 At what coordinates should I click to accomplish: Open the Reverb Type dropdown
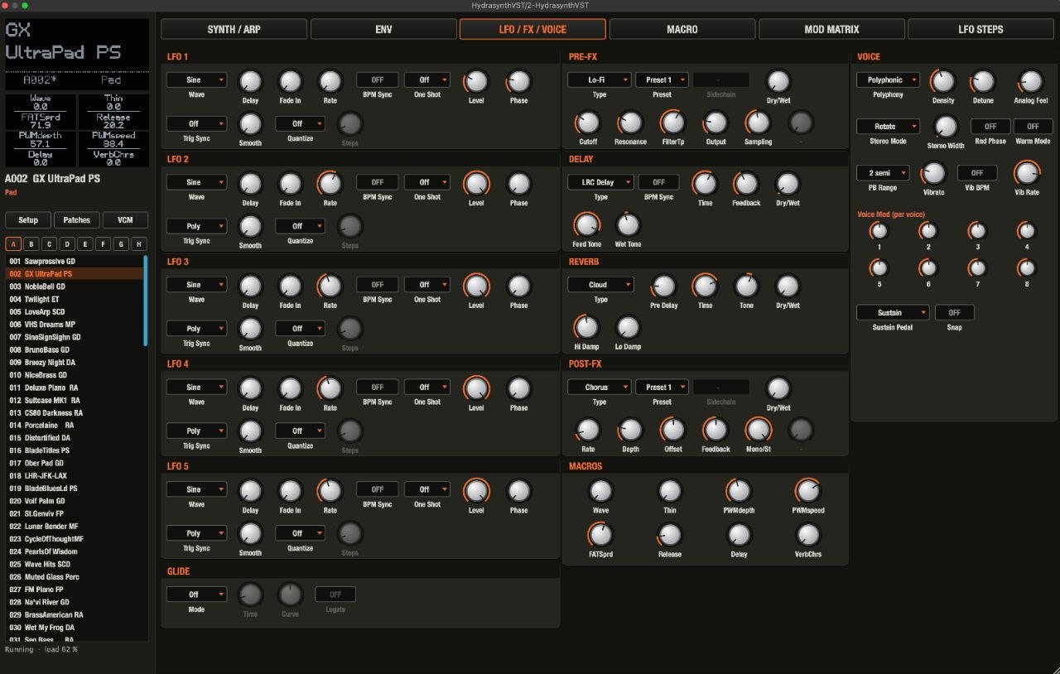(600, 285)
